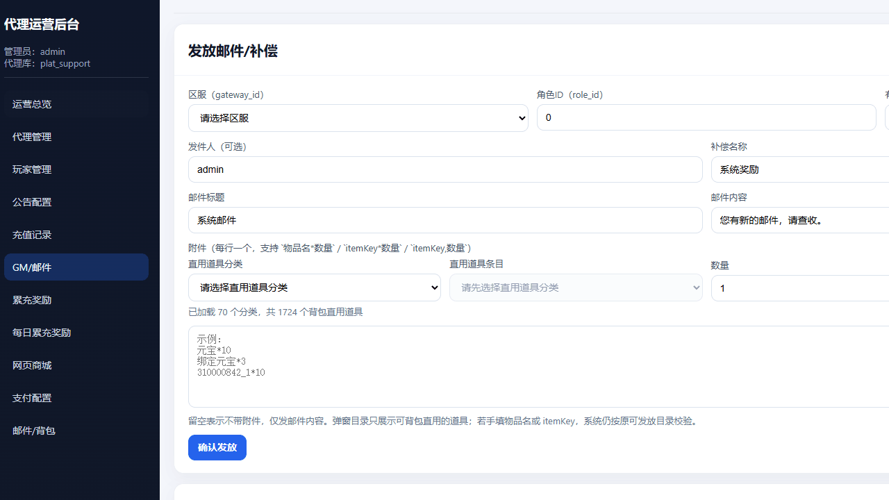Focus the 发件人 sender field showing admin
This screenshot has width=889, height=500.
point(444,169)
